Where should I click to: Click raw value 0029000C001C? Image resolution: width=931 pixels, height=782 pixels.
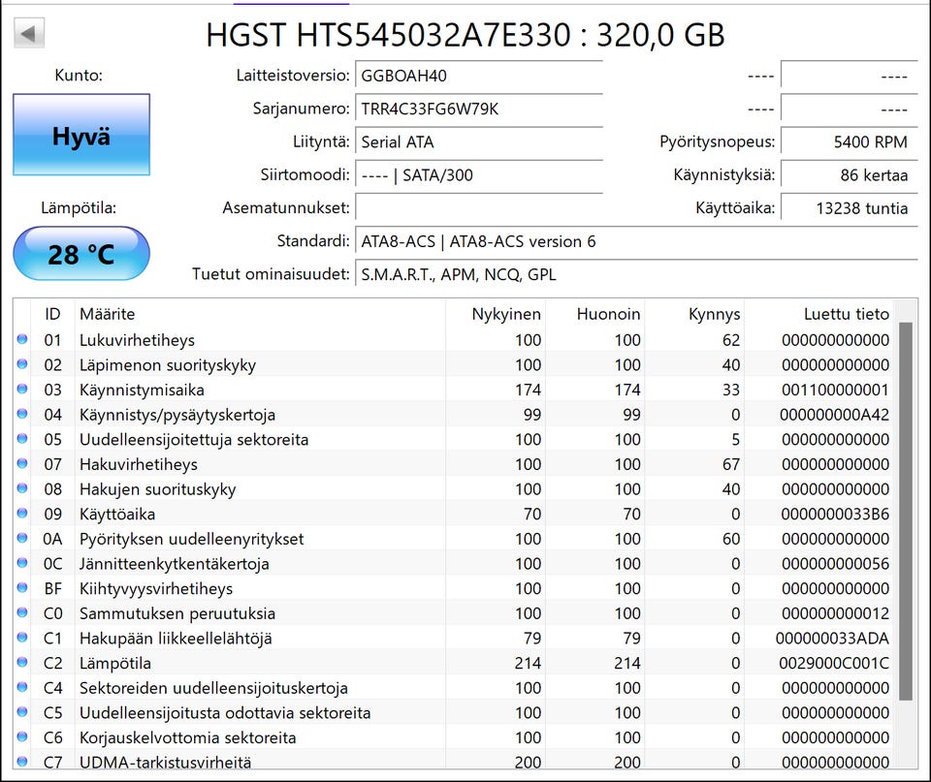click(x=834, y=664)
